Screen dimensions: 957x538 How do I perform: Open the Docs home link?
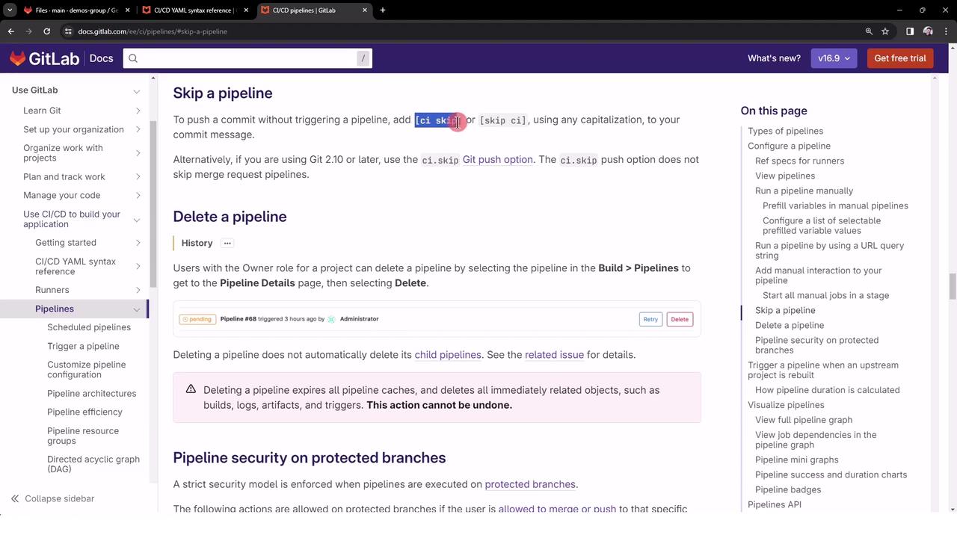(x=101, y=58)
